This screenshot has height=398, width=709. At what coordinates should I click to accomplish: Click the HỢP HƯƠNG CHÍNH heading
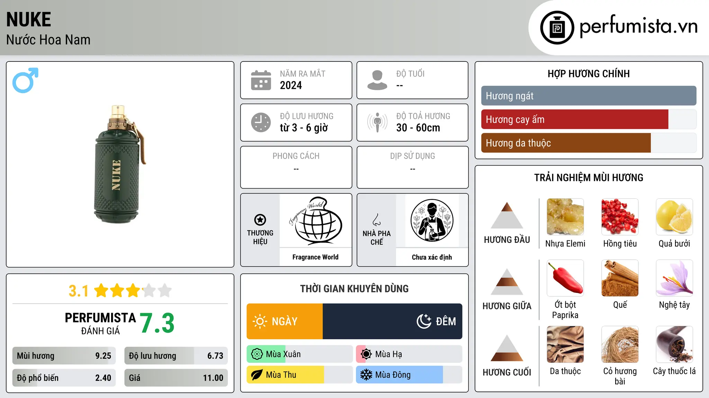(x=589, y=74)
